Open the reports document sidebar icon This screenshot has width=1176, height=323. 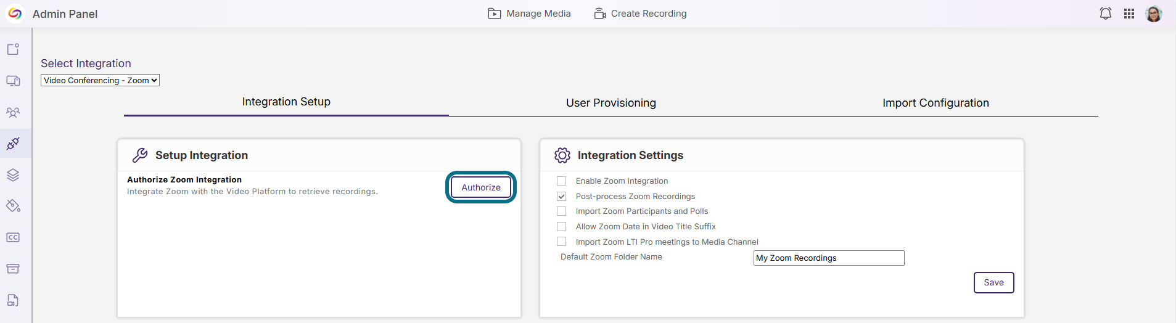[13, 300]
